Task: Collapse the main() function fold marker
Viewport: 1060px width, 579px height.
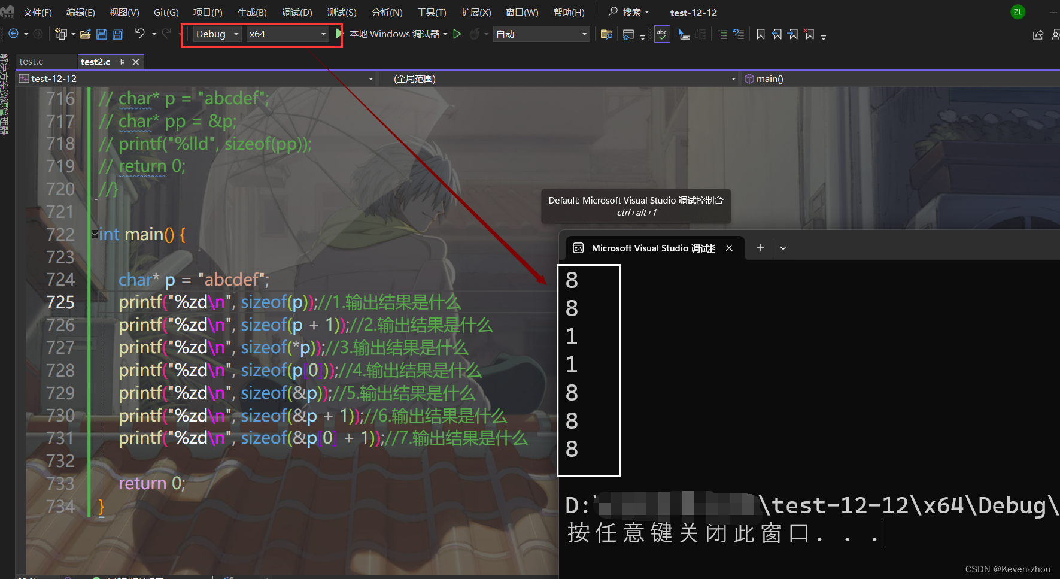Action: pyautogui.click(x=95, y=234)
